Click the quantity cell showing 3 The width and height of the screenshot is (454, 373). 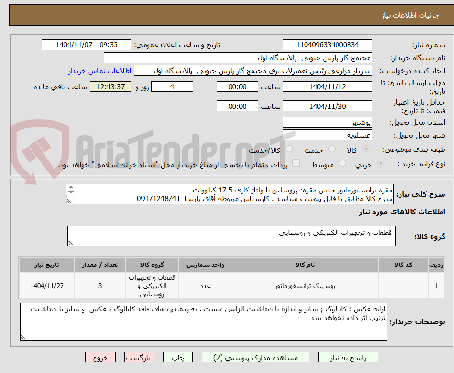pyautogui.click(x=100, y=286)
